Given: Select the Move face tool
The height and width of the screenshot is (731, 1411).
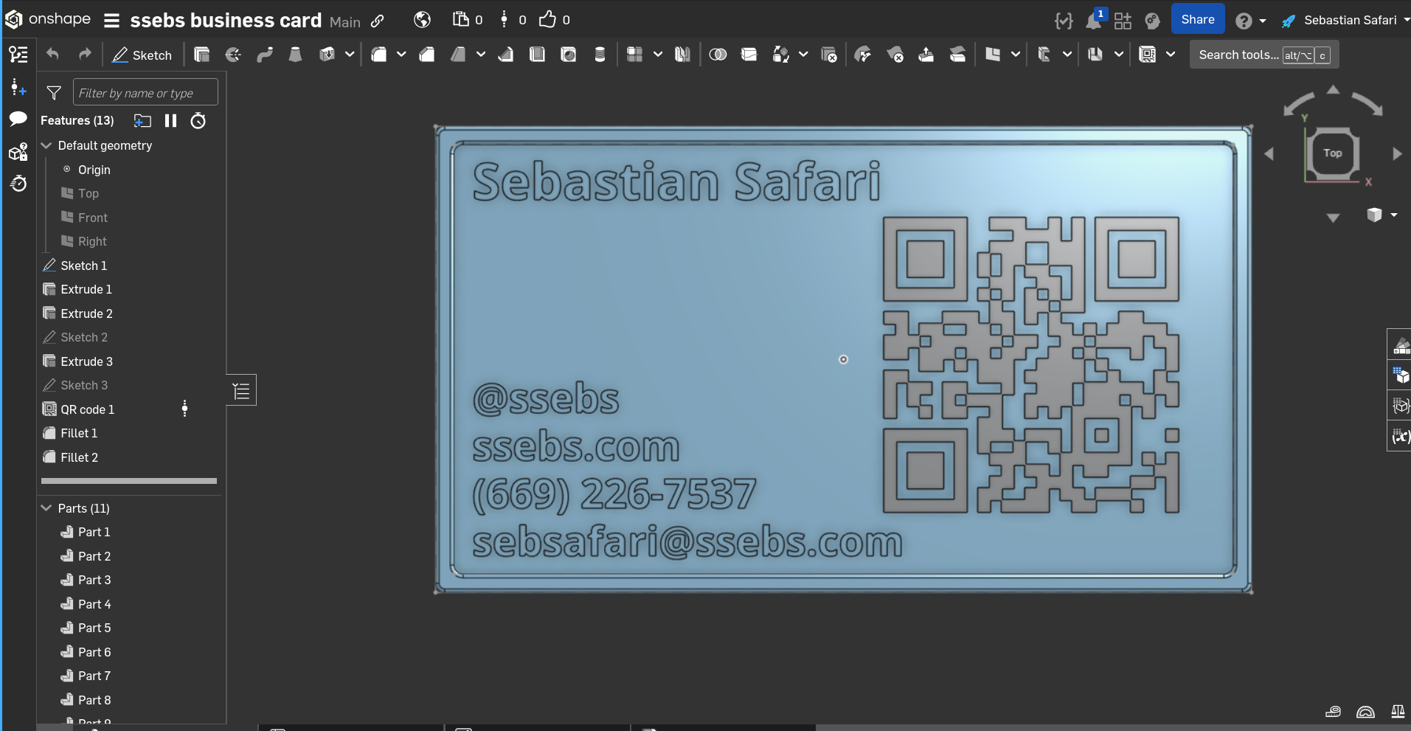Looking at the screenshot, I should (x=926, y=55).
